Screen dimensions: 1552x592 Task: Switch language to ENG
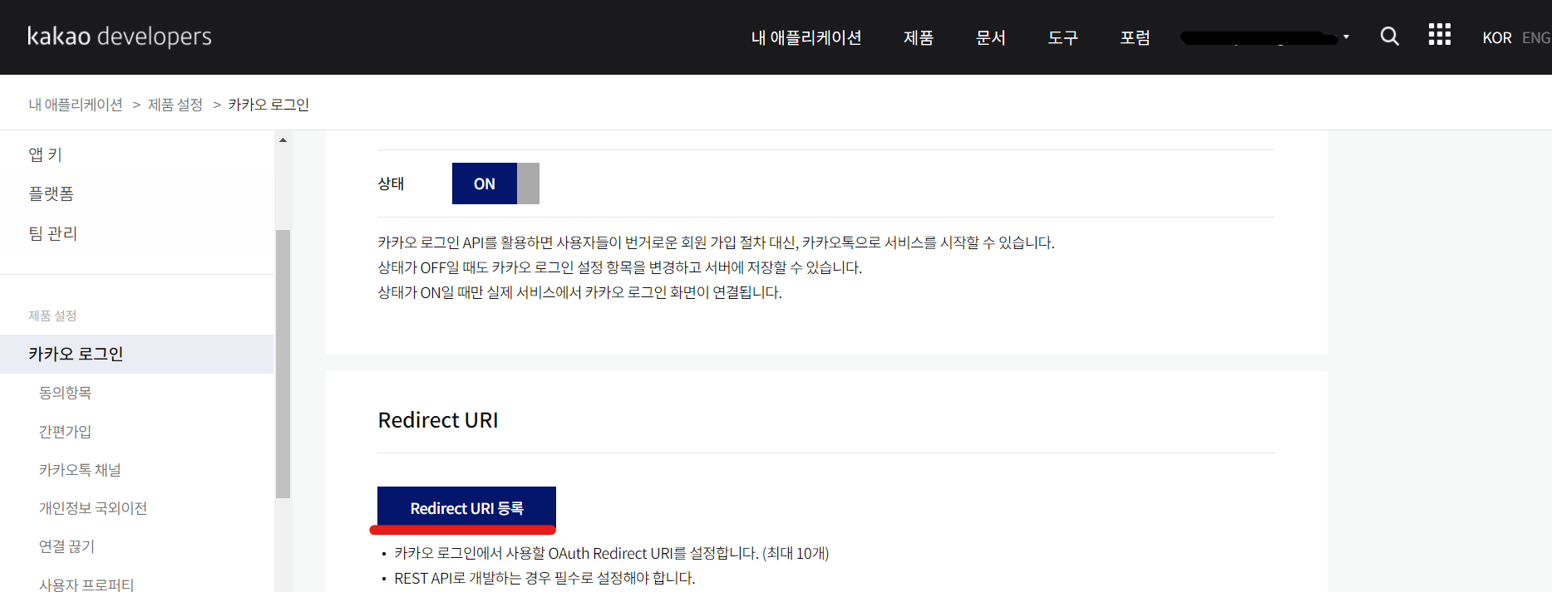click(x=1535, y=38)
